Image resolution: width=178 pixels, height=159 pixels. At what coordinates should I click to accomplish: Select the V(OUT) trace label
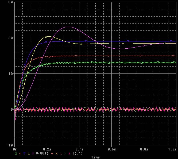click(42, 153)
